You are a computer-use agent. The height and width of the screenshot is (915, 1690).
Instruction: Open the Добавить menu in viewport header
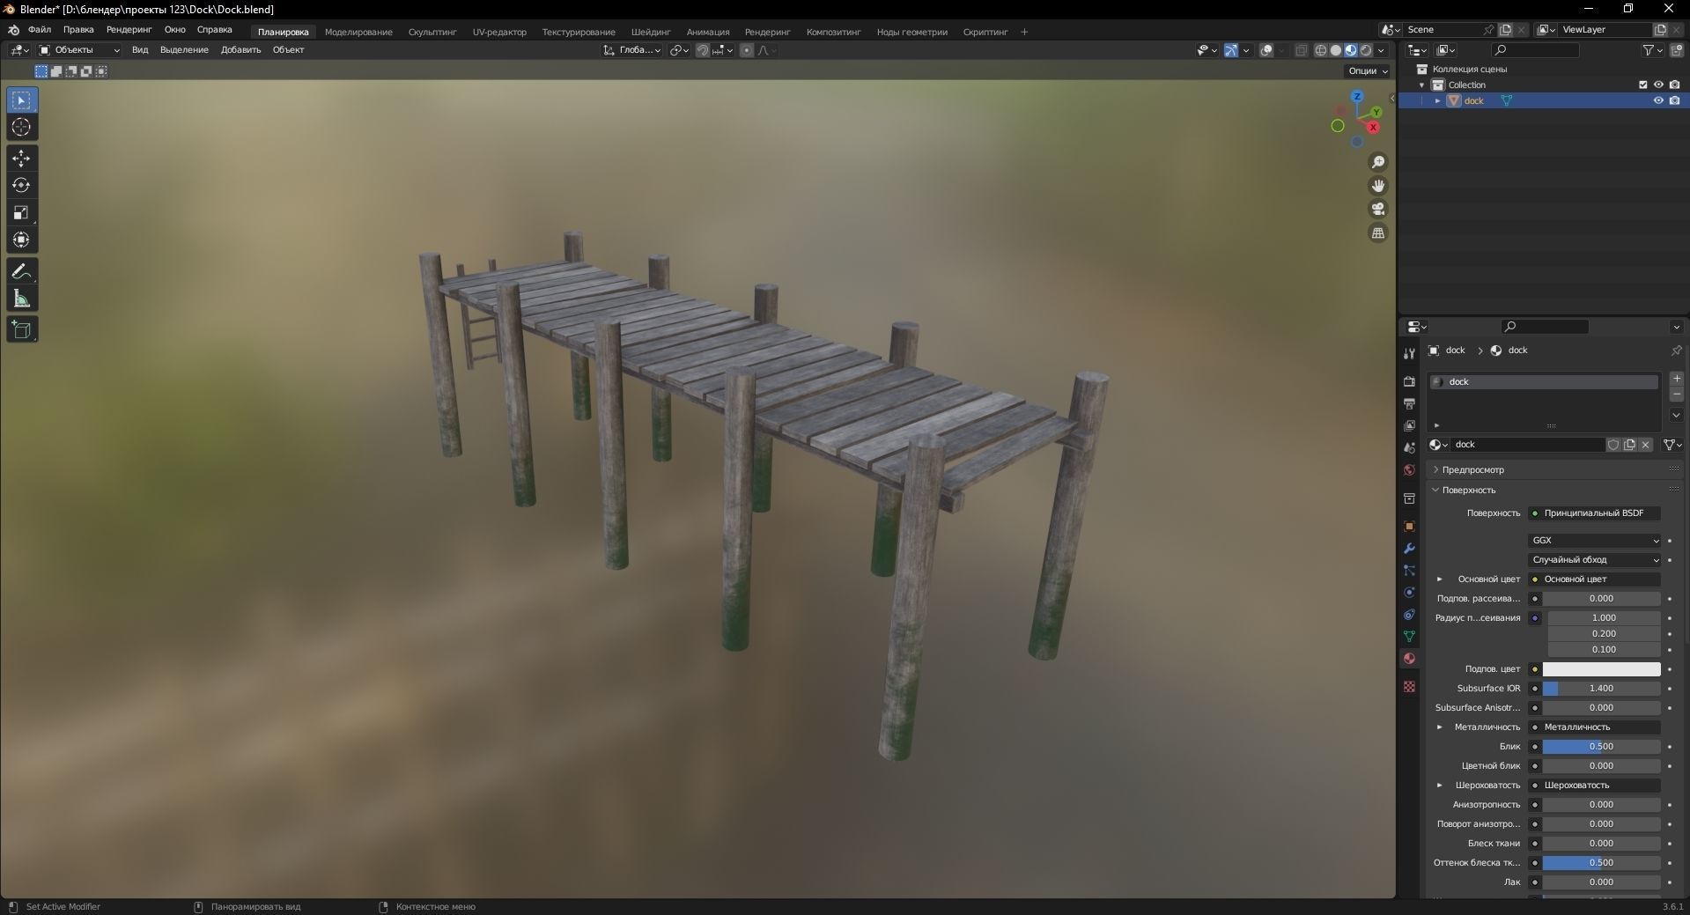pyautogui.click(x=240, y=50)
